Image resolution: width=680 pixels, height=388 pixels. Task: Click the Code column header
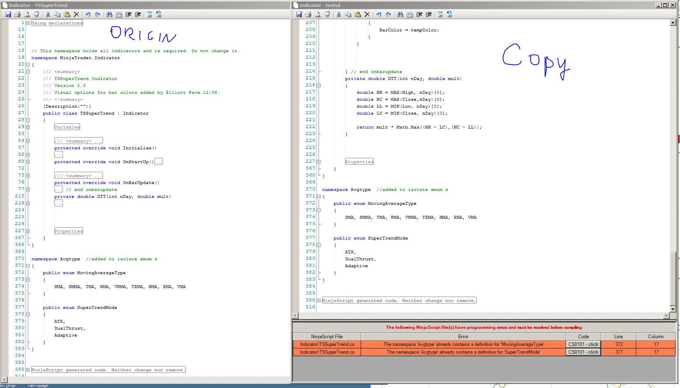click(584, 337)
